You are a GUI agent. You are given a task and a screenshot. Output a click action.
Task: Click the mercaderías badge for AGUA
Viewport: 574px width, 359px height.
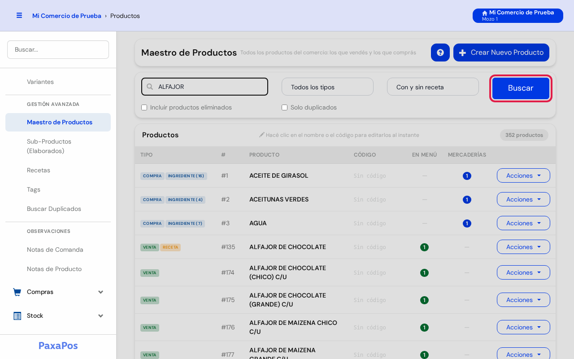467,223
